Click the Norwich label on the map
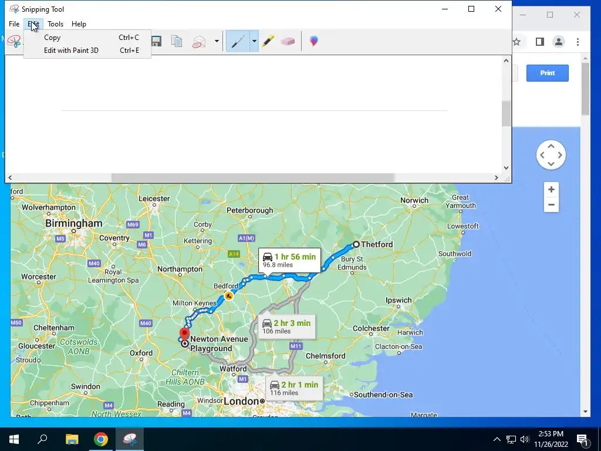The width and height of the screenshot is (601, 451). pyautogui.click(x=414, y=200)
